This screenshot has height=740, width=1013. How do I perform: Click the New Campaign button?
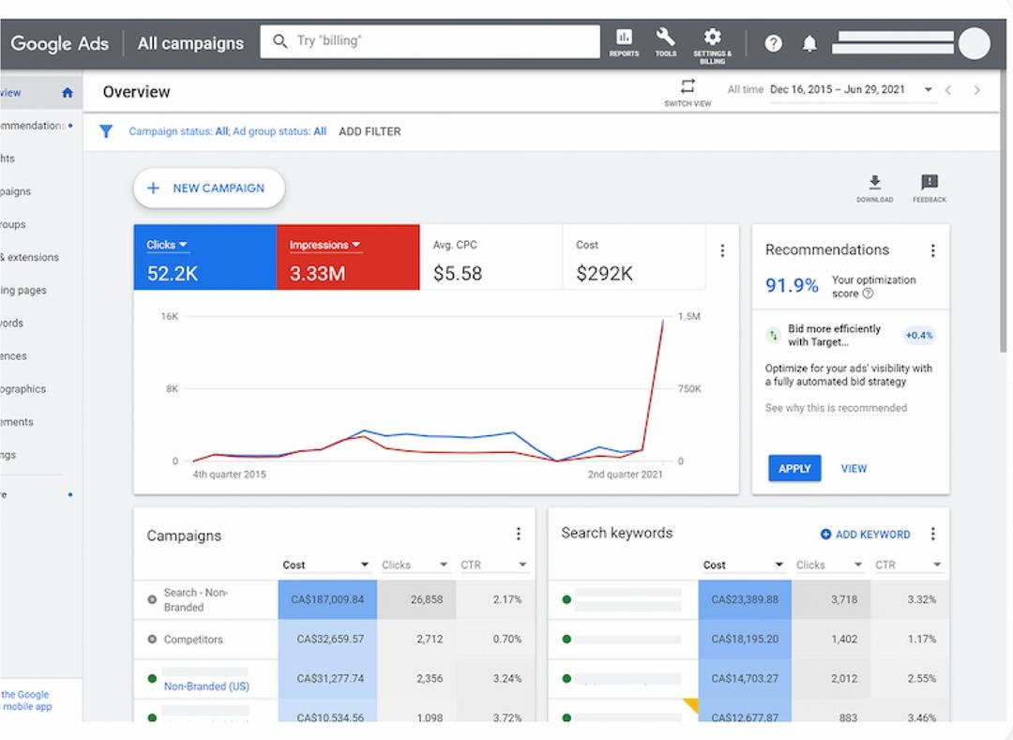tap(208, 188)
